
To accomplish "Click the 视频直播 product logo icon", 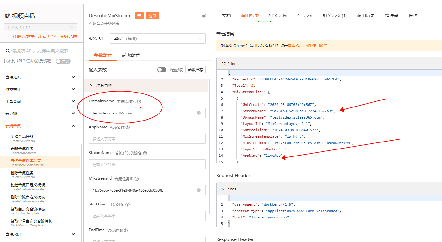I will pyautogui.click(x=7, y=16).
